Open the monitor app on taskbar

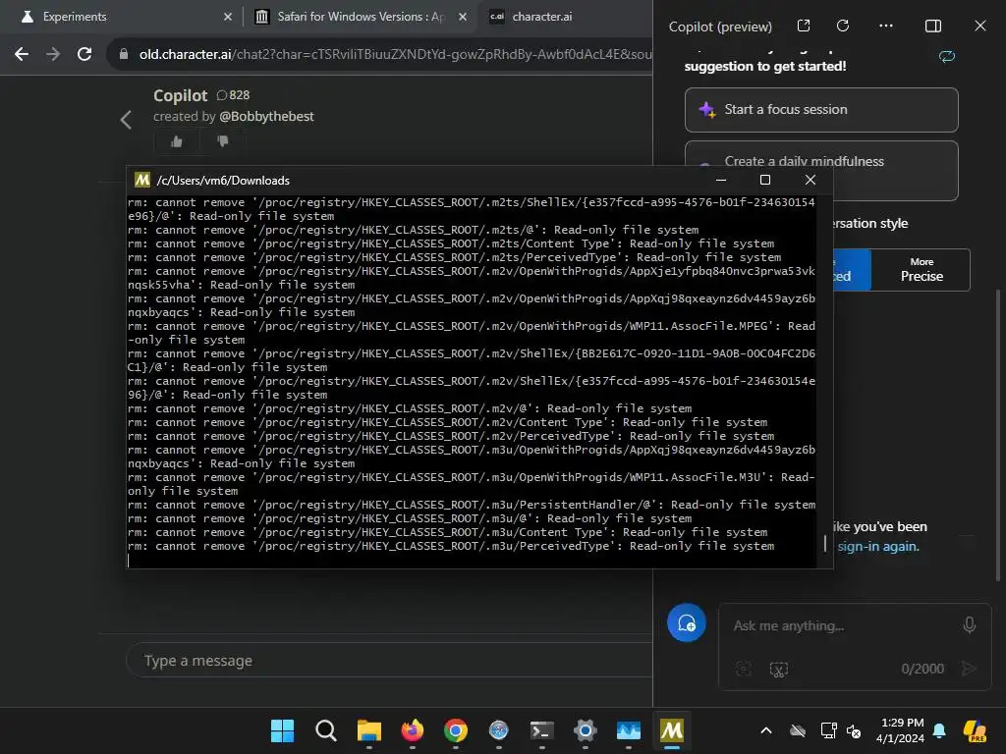point(628,730)
